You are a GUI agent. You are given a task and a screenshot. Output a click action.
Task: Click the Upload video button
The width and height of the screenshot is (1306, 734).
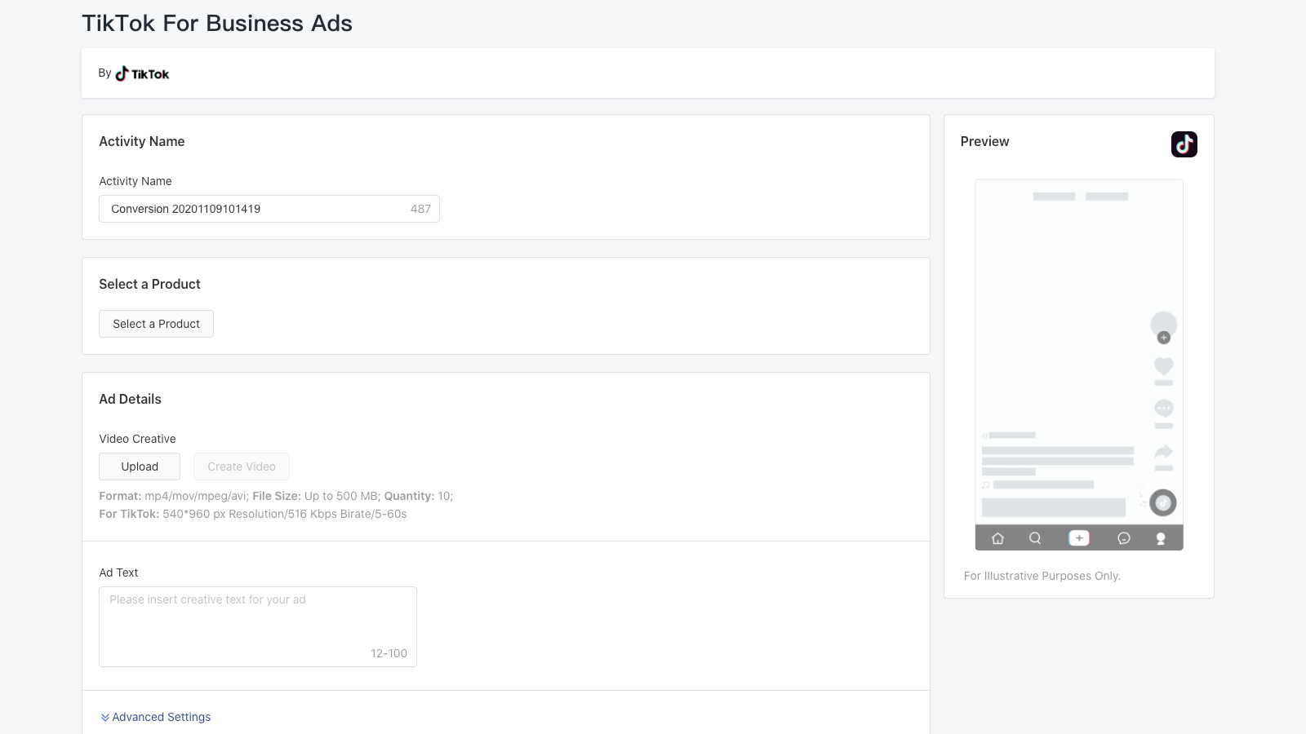pyautogui.click(x=140, y=466)
